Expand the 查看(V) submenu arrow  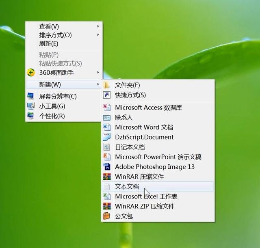point(98,26)
